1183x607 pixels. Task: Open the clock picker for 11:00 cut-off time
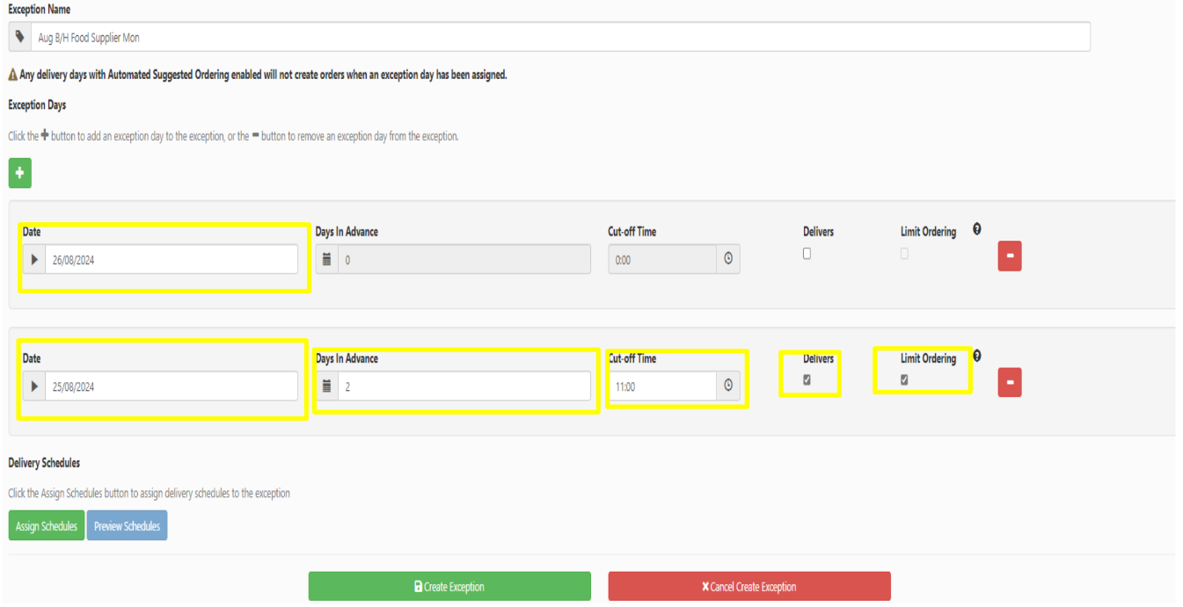pos(728,387)
